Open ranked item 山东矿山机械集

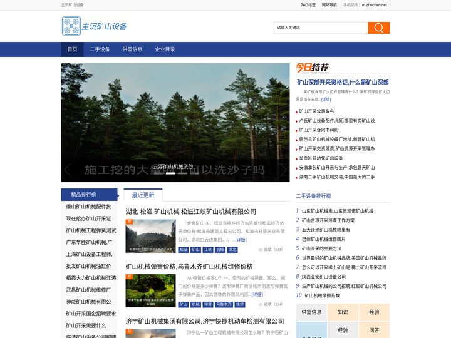coord(338,211)
